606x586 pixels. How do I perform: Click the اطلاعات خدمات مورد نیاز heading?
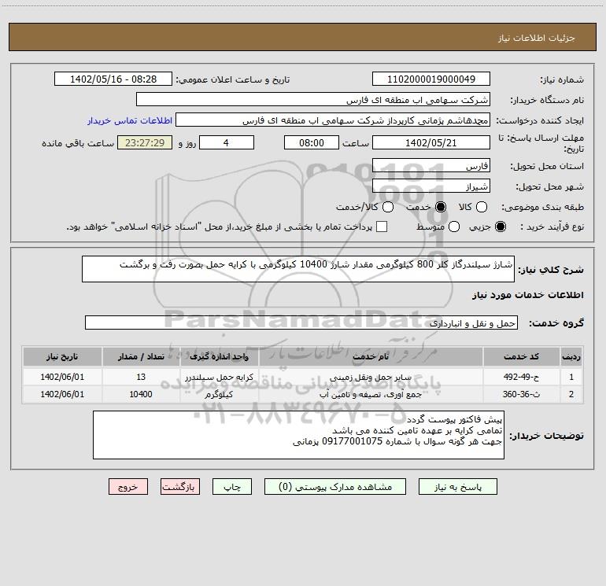point(527,295)
